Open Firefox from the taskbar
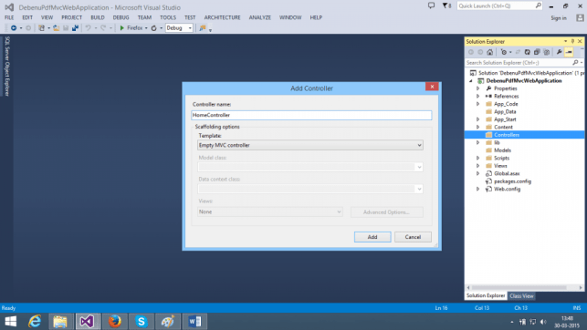Viewport: 587px width, 330px height. coord(114,322)
